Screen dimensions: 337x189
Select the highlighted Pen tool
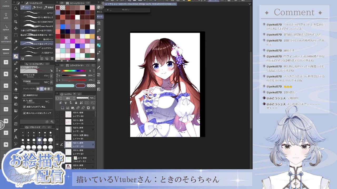click(16, 56)
